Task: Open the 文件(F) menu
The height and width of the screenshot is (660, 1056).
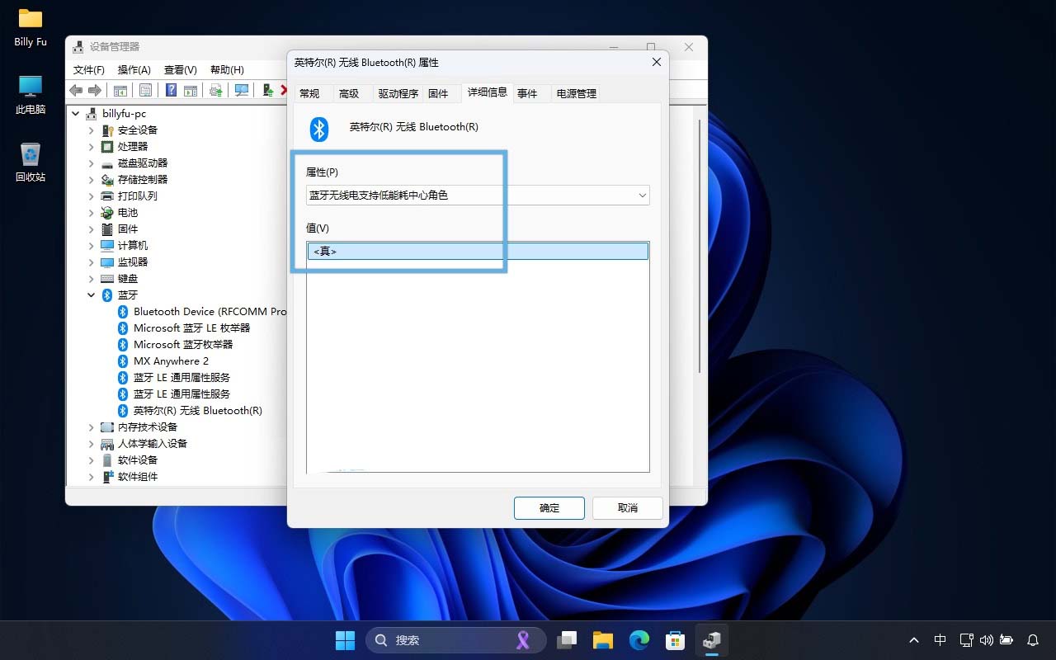Action: [x=89, y=69]
